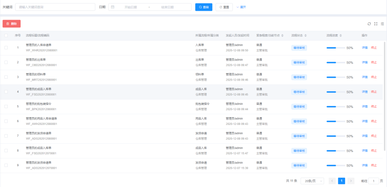Click the red 删除 delete button
The image size is (387, 187).
point(12,24)
